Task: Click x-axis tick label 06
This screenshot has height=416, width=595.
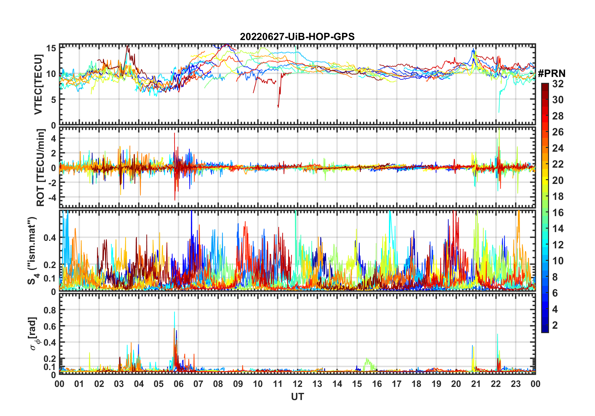Action: click(178, 384)
